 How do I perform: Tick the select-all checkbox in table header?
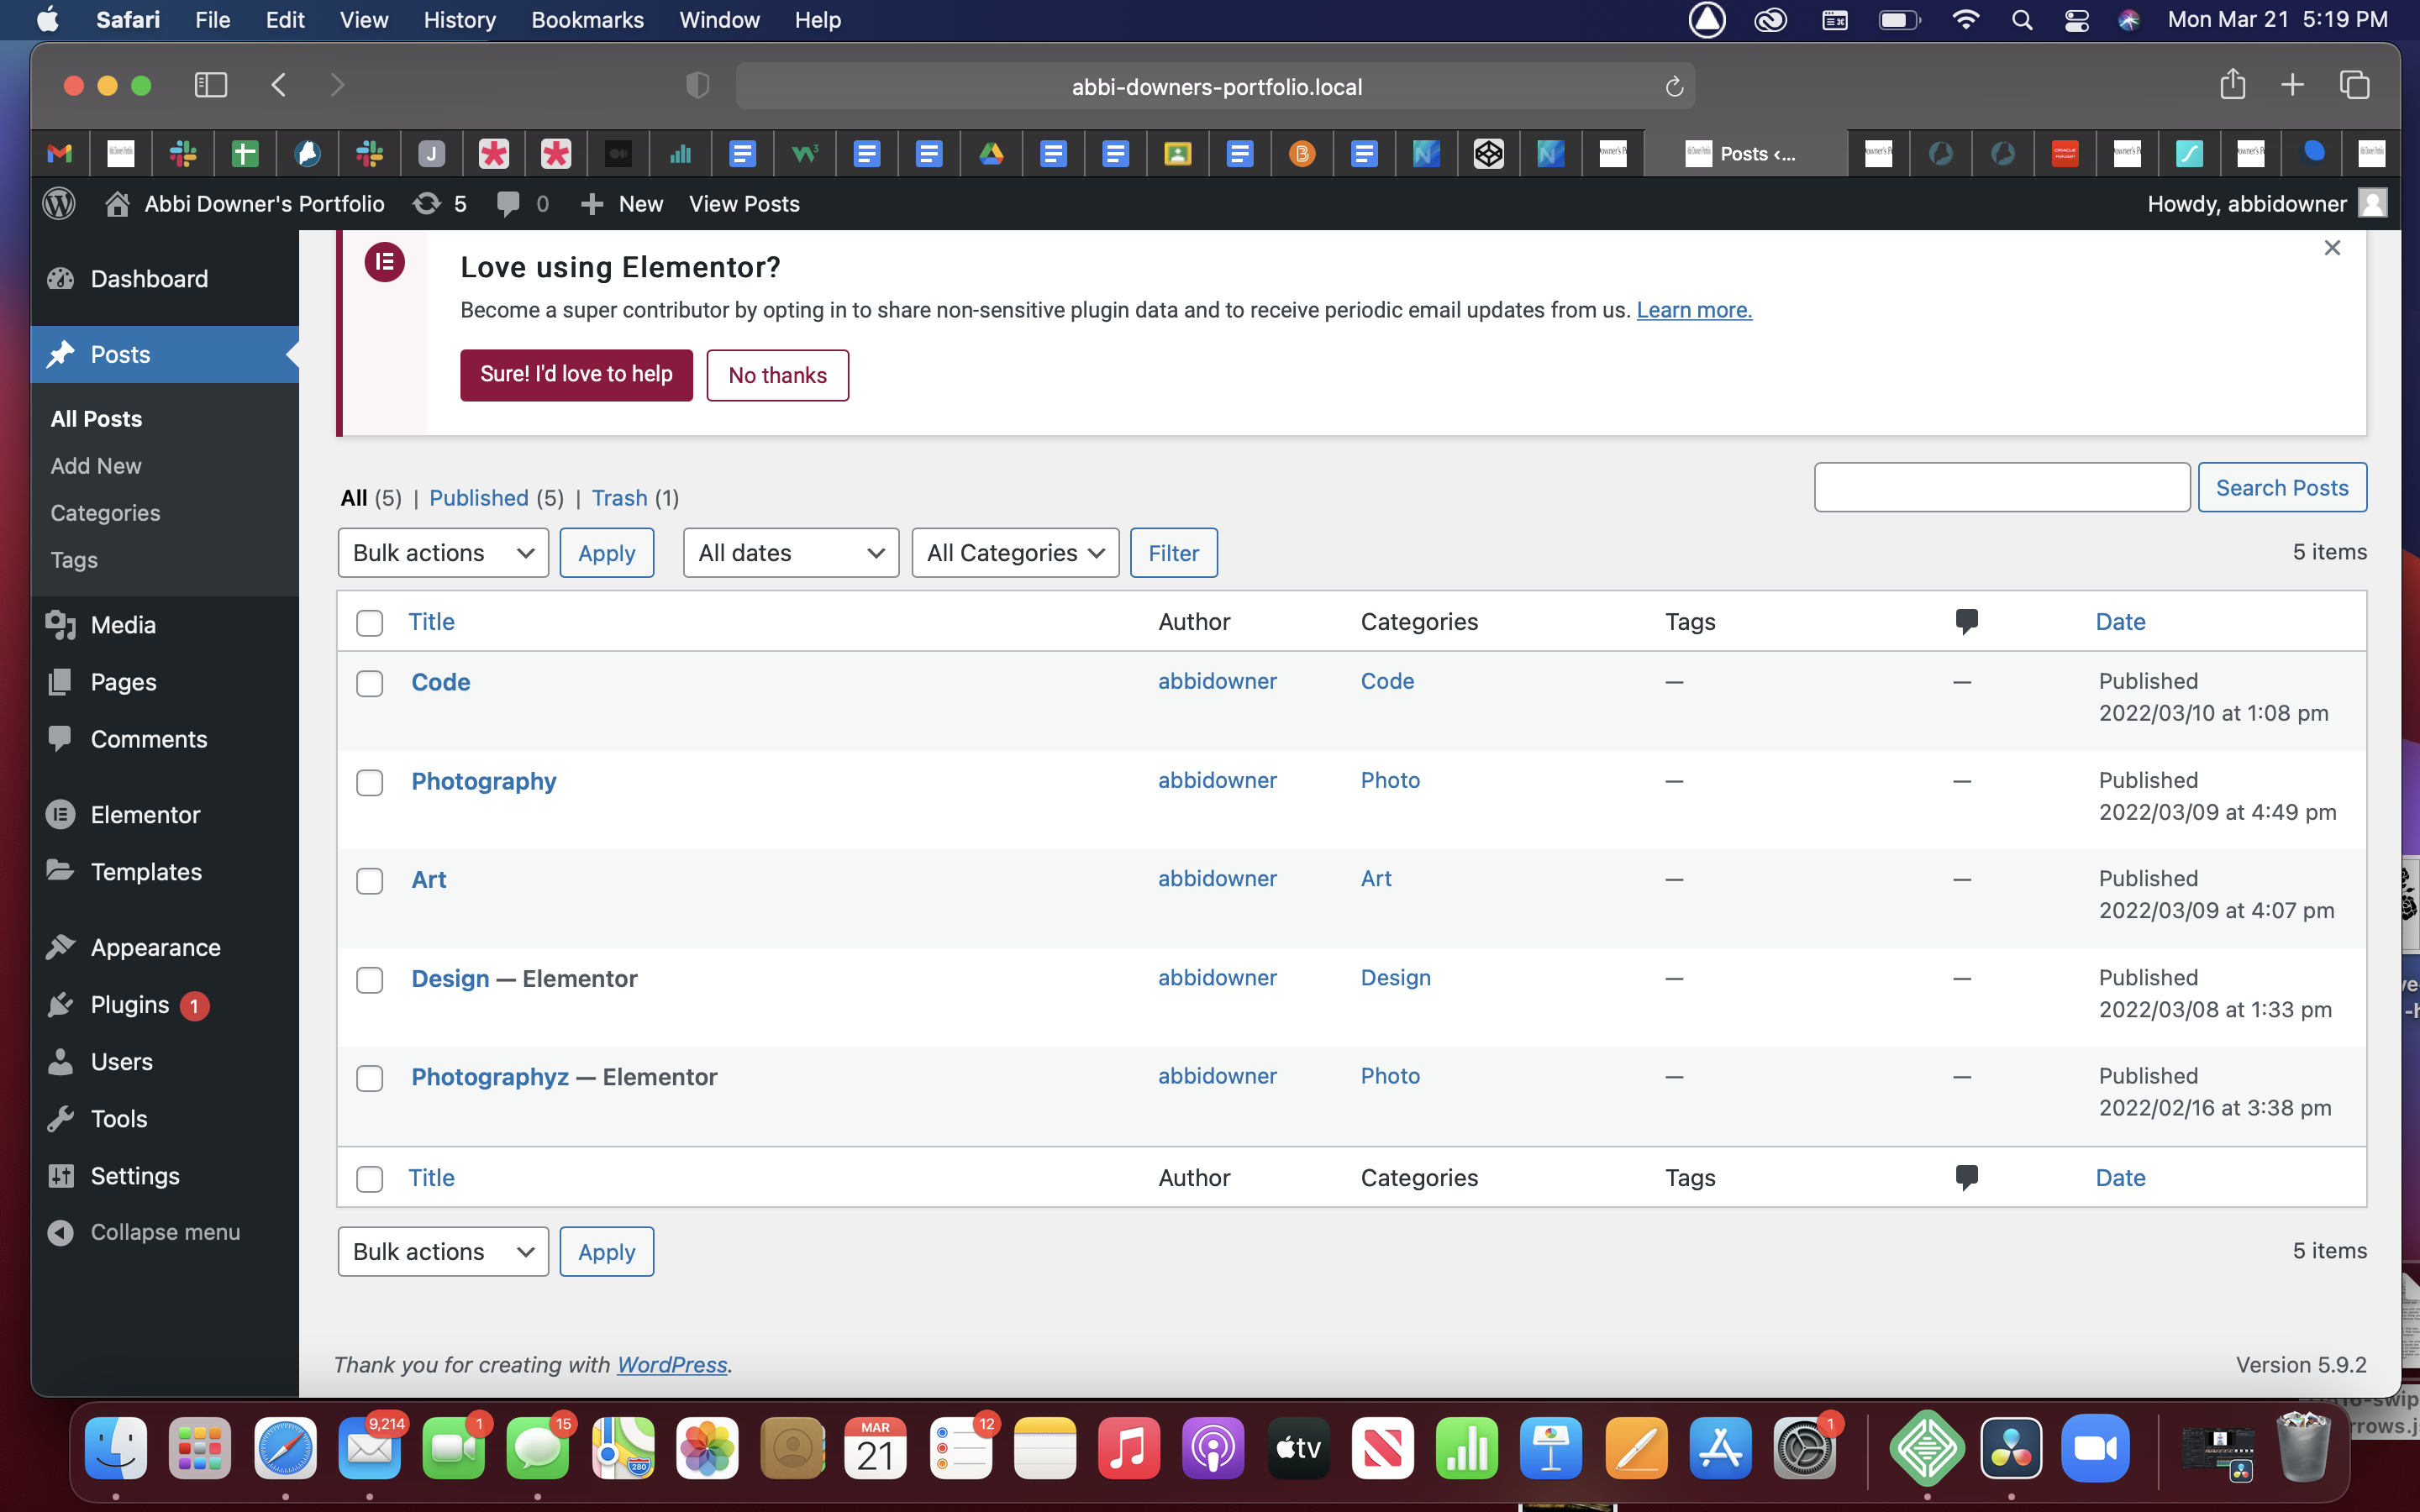click(370, 623)
